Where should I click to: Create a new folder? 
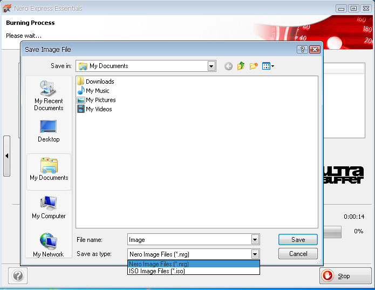pyautogui.click(x=254, y=66)
